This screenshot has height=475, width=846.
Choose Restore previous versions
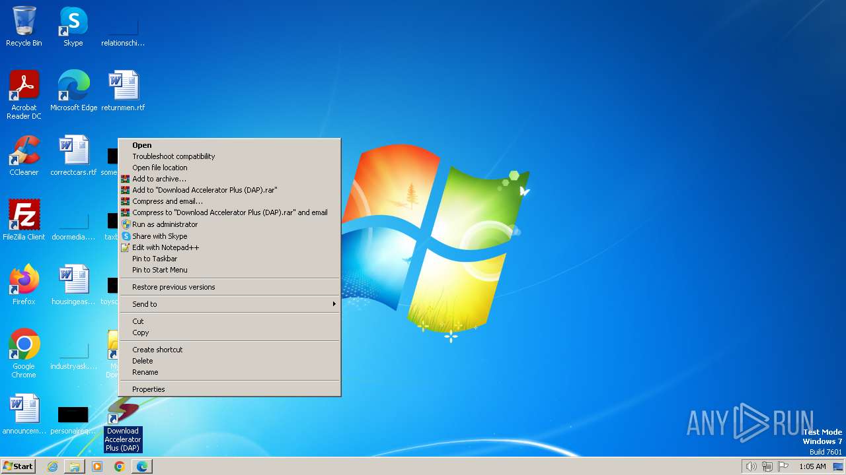229,287
